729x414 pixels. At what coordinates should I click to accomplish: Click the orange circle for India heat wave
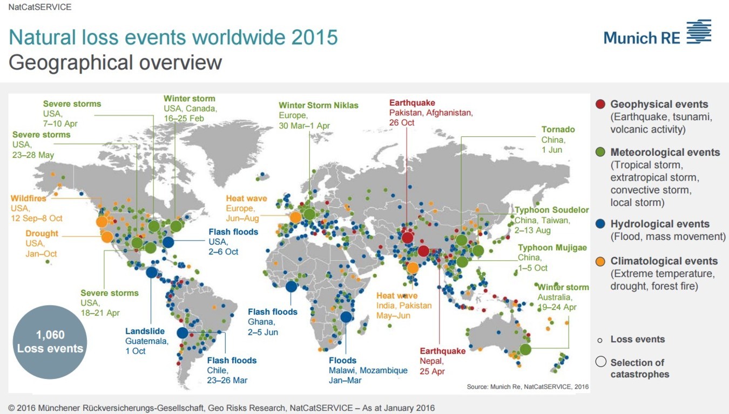[413, 268]
